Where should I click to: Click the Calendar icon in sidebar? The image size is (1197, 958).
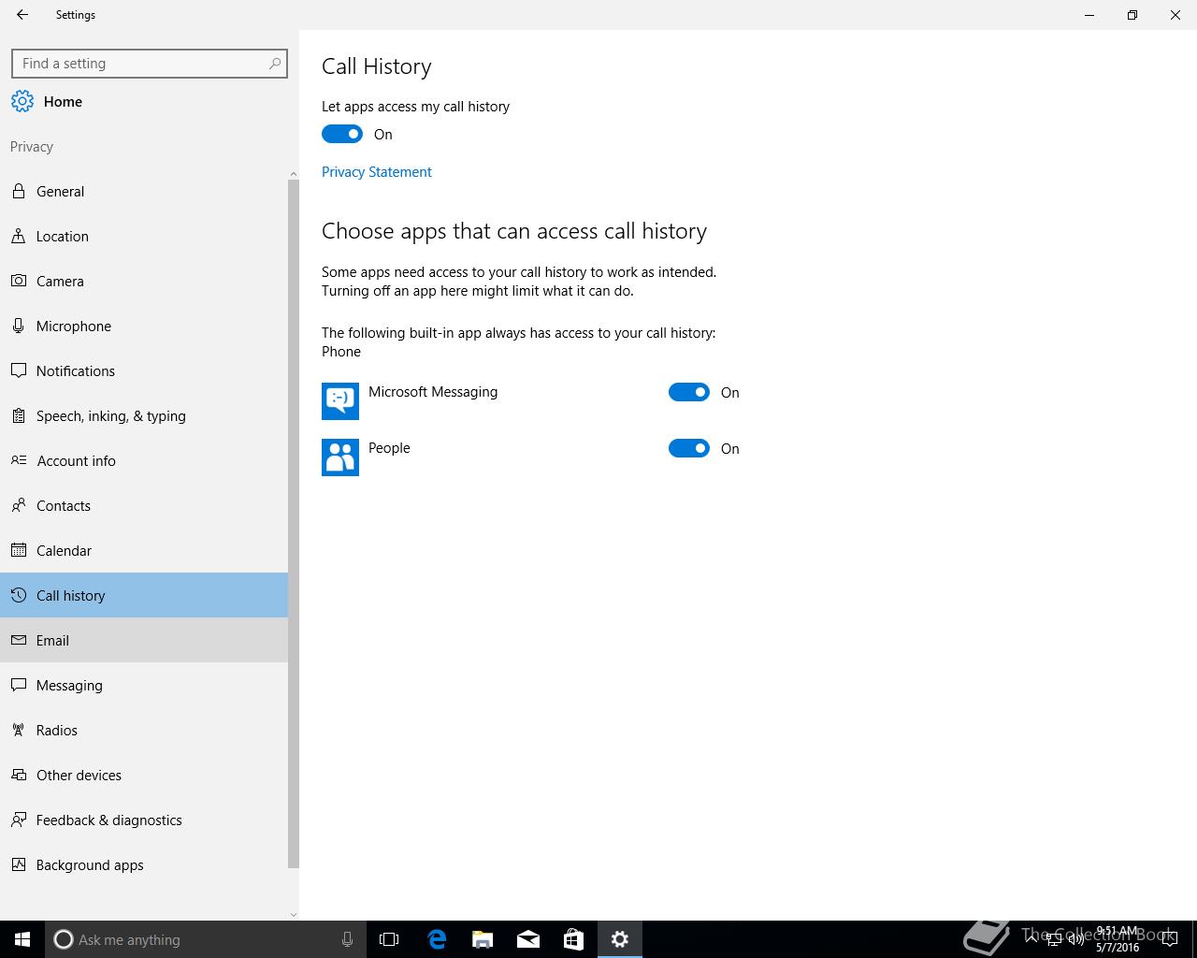[x=19, y=550]
